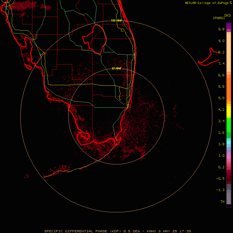
Task: Click the 5.8 legend value
Action: tap(221, 87)
